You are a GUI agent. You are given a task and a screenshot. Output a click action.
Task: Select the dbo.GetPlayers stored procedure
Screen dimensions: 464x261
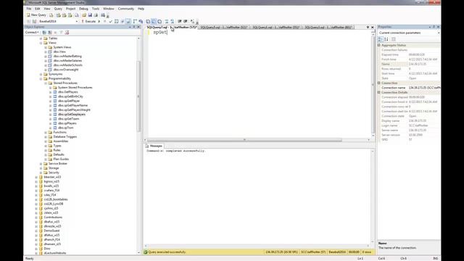tap(67, 92)
